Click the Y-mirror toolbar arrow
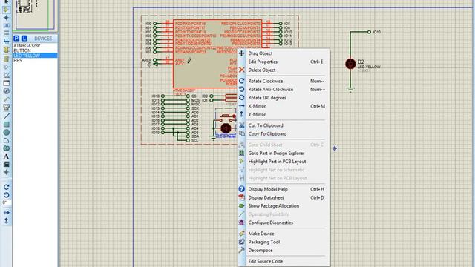The image size is (475, 267). click(x=6, y=221)
